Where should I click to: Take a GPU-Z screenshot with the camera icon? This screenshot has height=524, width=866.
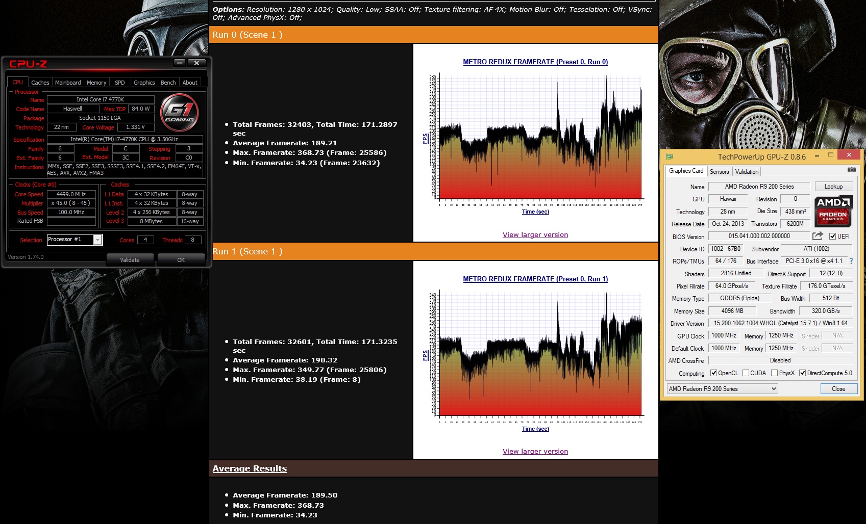click(852, 169)
